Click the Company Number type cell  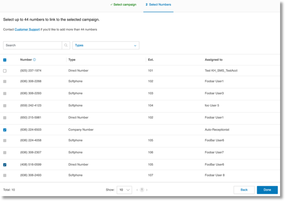pyautogui.click(x=81, y=130)
